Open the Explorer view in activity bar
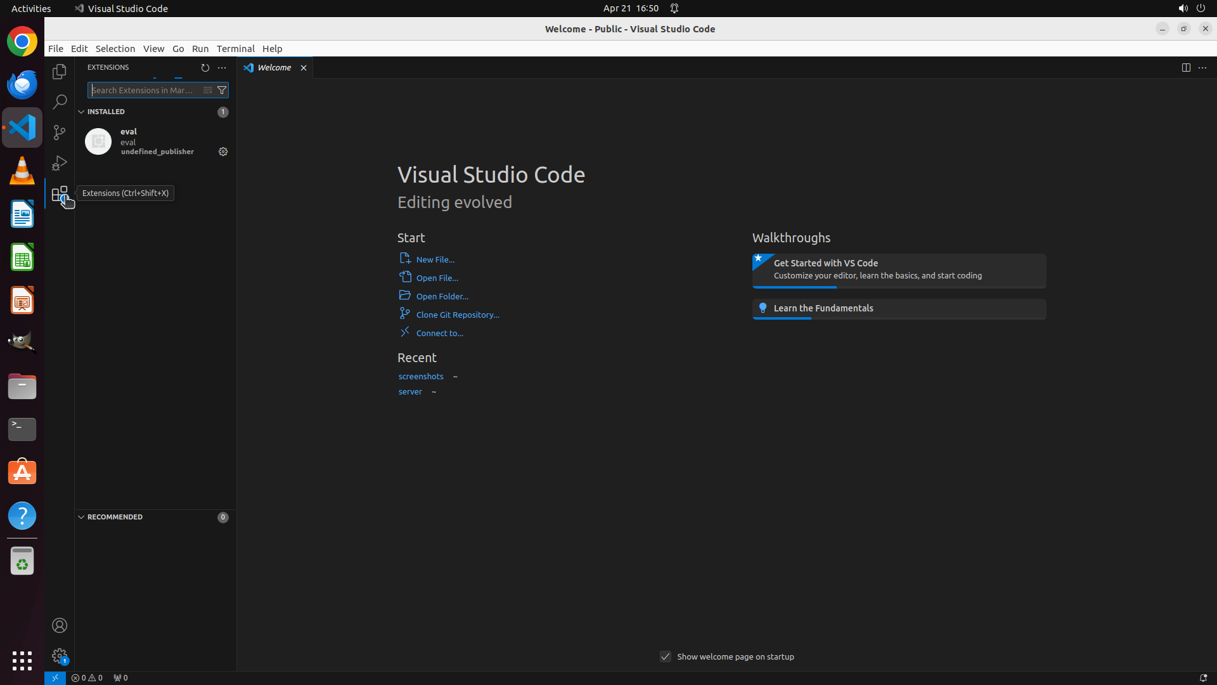 click(x=60, y=72)
